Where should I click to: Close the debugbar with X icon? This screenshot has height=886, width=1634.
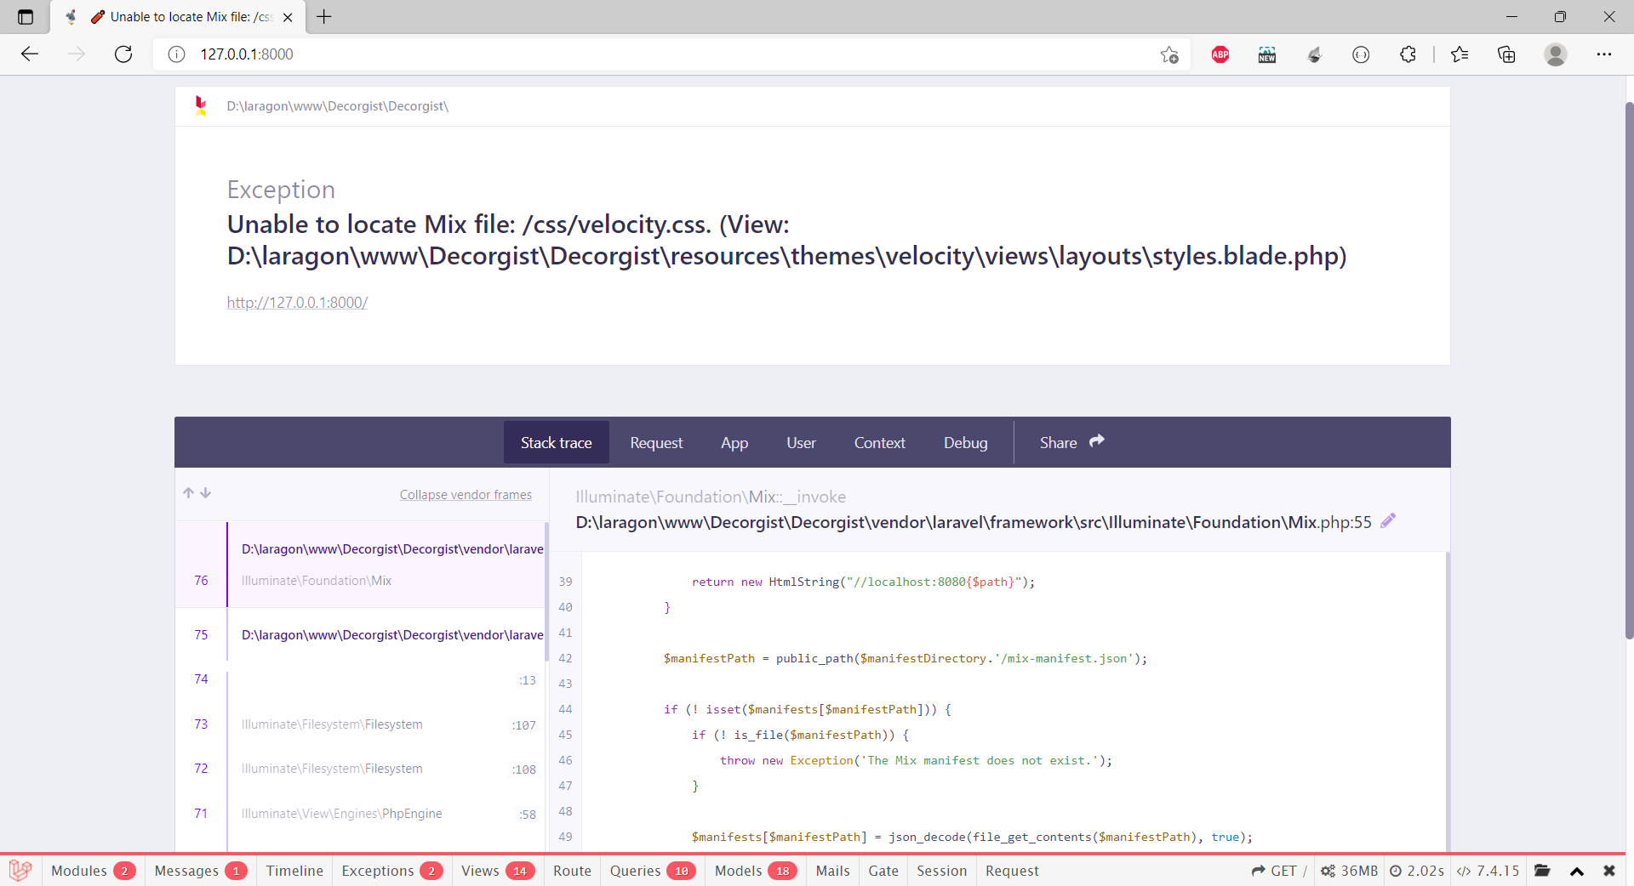tap(1608, 871)
